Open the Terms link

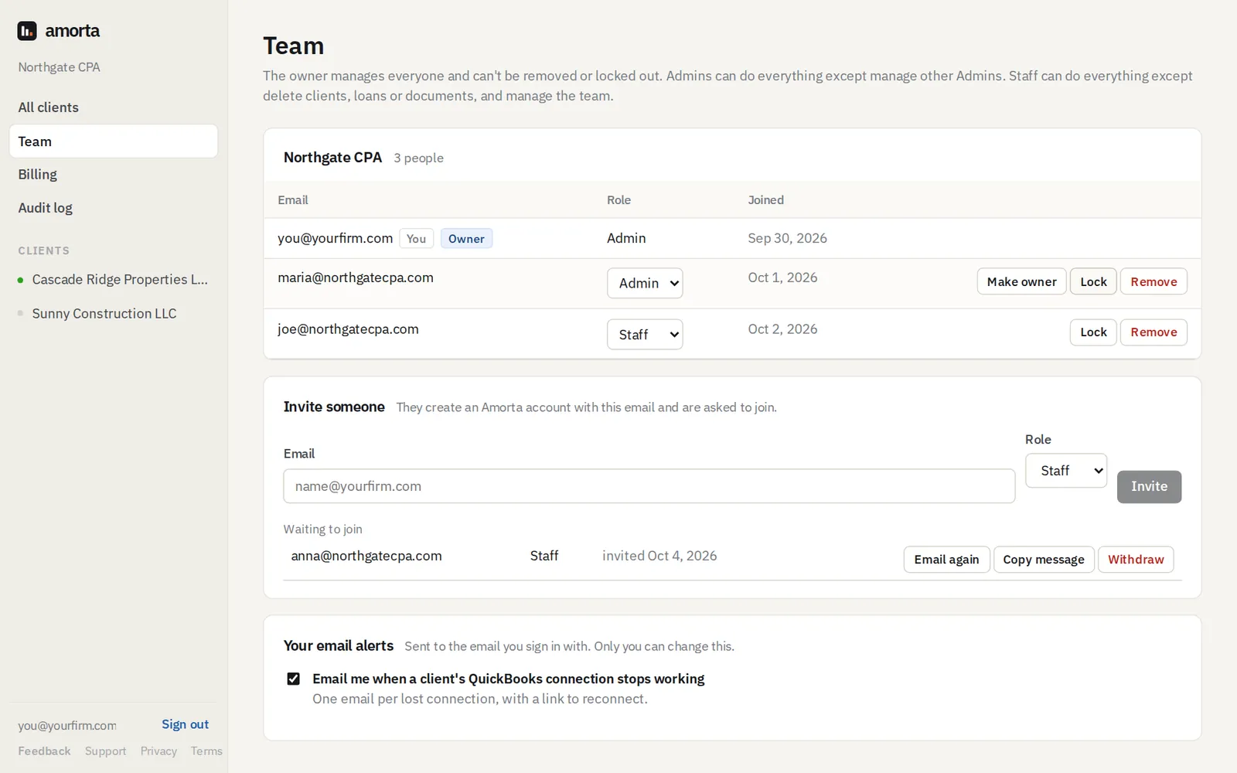click(x=206, y=751)
